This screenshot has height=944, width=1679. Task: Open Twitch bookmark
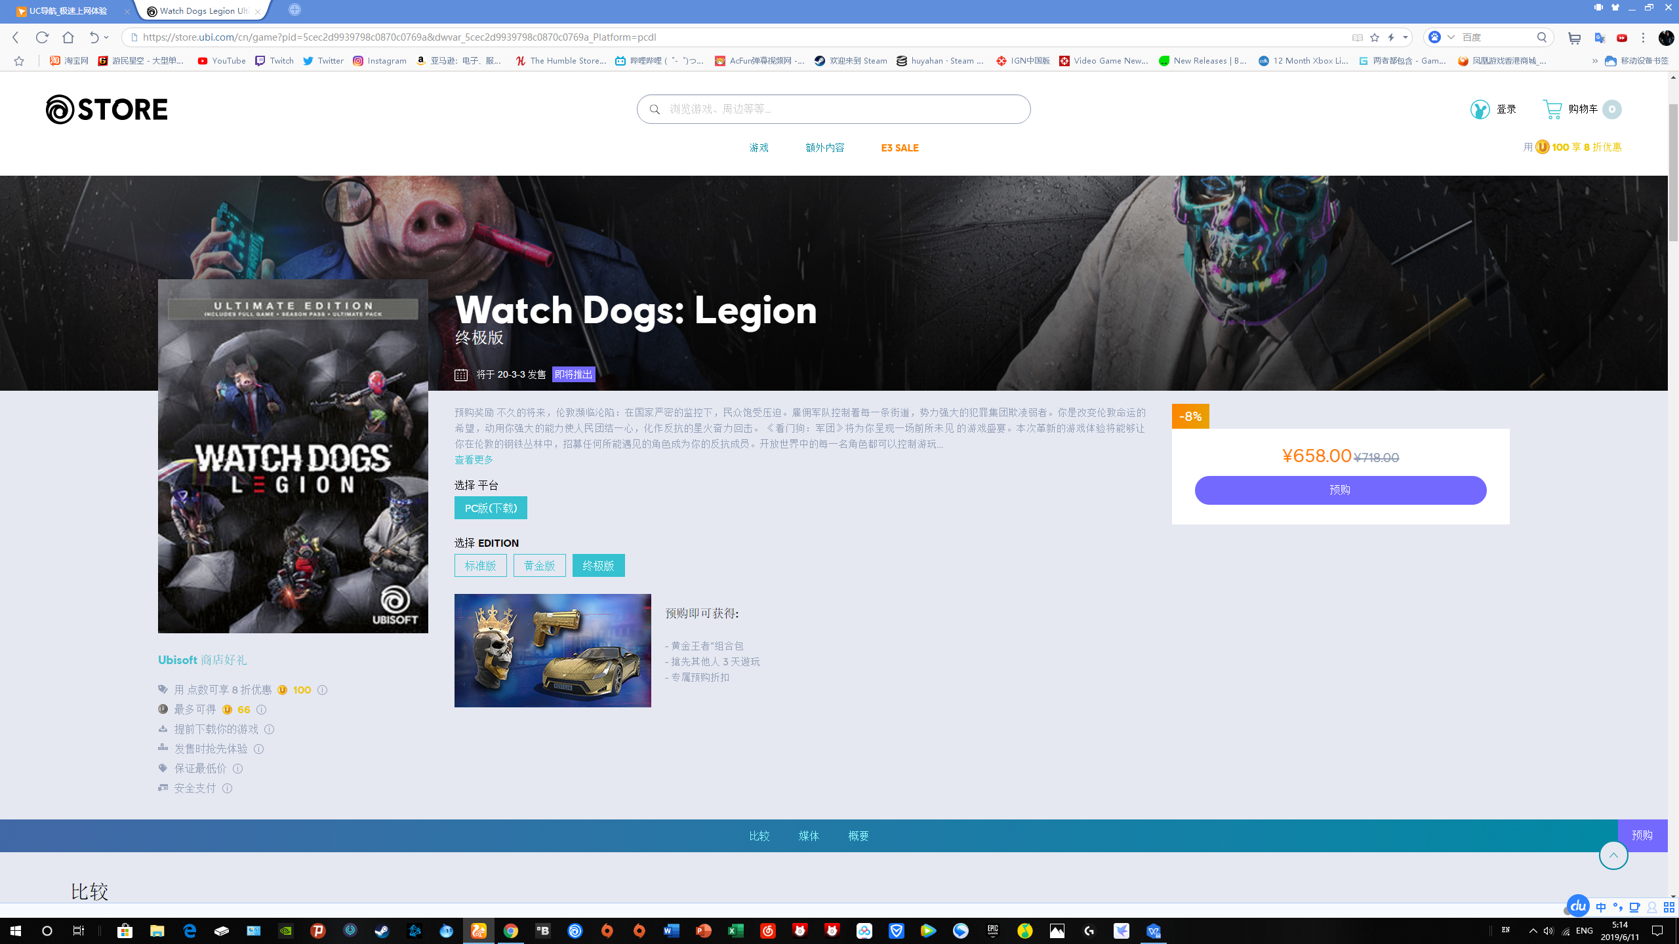click(274, 61)
